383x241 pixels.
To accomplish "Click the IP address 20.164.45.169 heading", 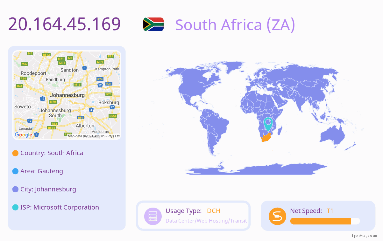I will tap(65, 24).
